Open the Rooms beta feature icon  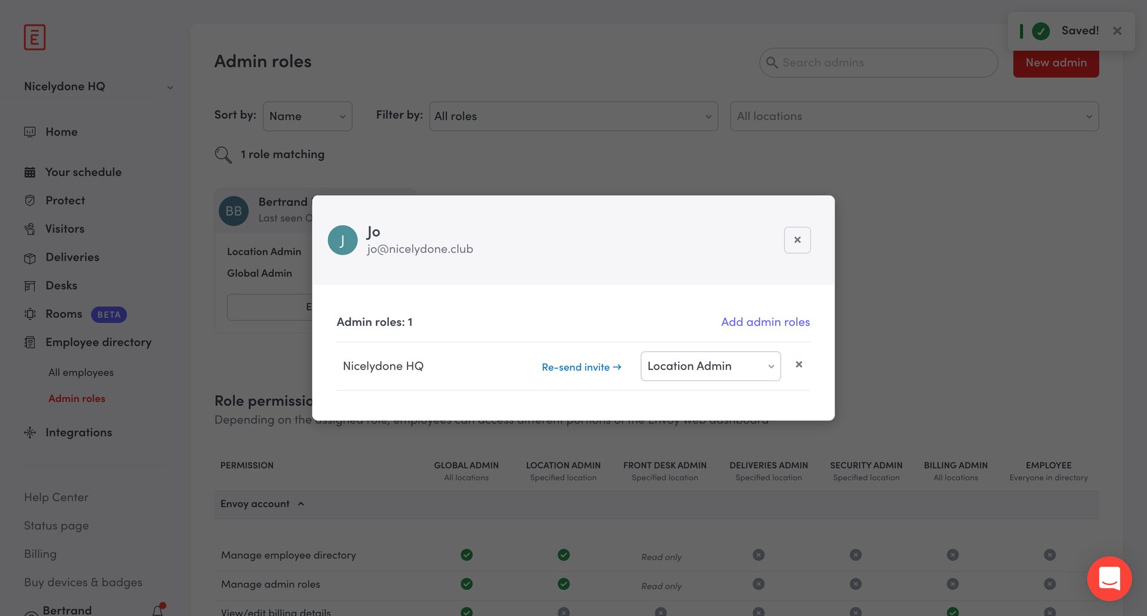(30, 314)
